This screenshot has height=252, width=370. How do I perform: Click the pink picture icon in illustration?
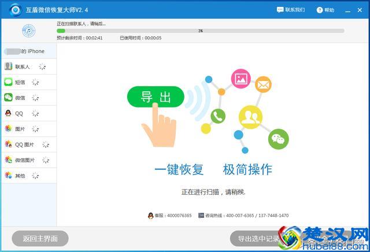(x=240, y=79)
